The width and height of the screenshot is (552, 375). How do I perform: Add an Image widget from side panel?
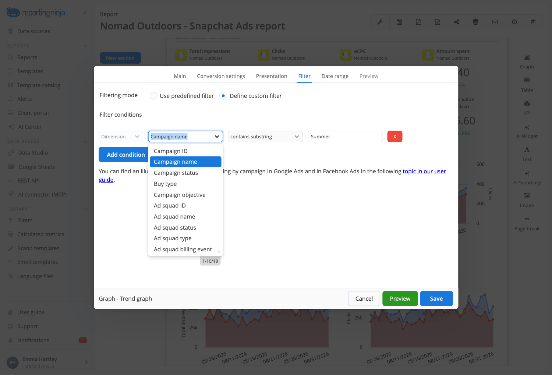[527, 200]
